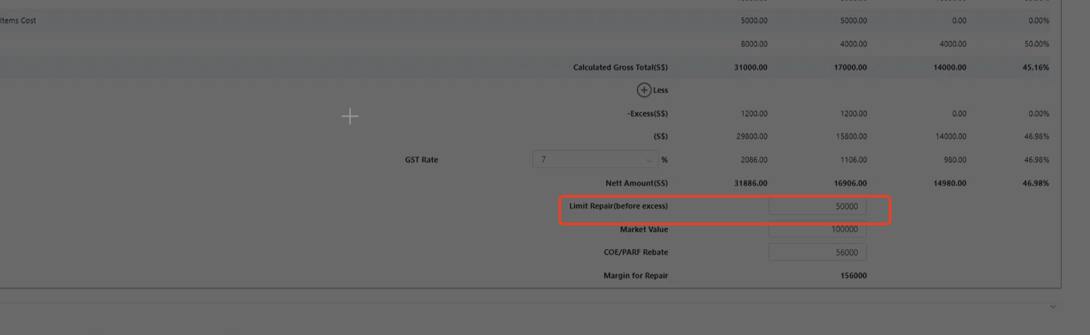The width and height of the screenshot is (1090, 335).
Task: Click the dropdown arrow in the GST Rate box
Action: pos(649,160)
